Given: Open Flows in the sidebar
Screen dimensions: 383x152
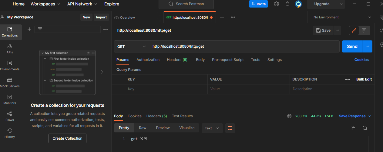Looking at the screenshot, I should point(10,116).
